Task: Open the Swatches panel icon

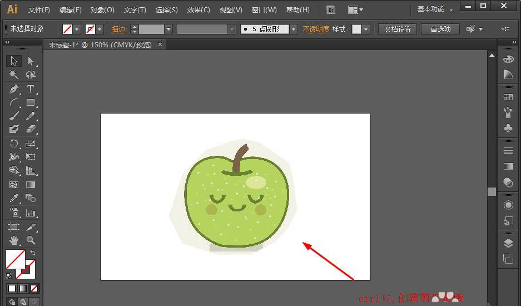Action: click(508, 97)
